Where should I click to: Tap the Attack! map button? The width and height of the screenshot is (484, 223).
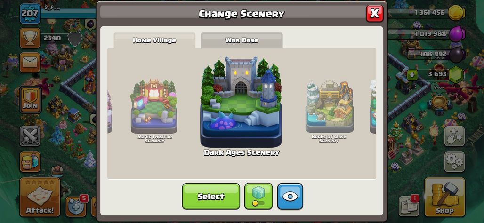point(40,197)
